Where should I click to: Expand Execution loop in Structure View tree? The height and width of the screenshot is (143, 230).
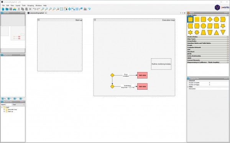point(4,109)
